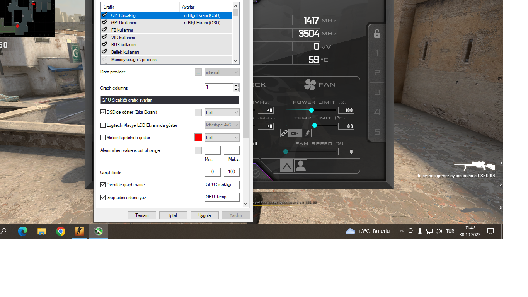Screen dimensions: 528x297
Task: Enable the checkmark beside Memory usage \ process
Action: (104, 59)
